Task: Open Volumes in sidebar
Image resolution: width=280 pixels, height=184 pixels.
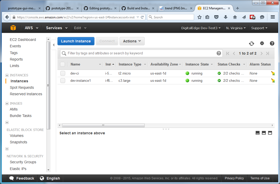Action: (17, 136)
